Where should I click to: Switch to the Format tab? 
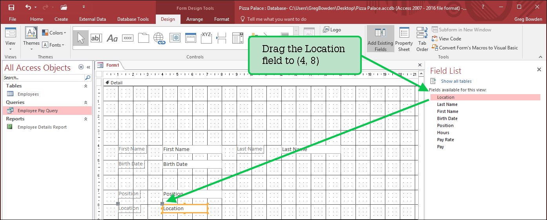click(x=222, y=19)
